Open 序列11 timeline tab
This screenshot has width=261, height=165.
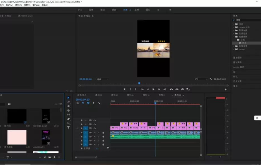pyautogui.click(x=162, y=95)
